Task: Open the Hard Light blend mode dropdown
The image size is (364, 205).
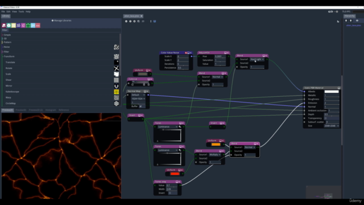Action: (257, 59)
